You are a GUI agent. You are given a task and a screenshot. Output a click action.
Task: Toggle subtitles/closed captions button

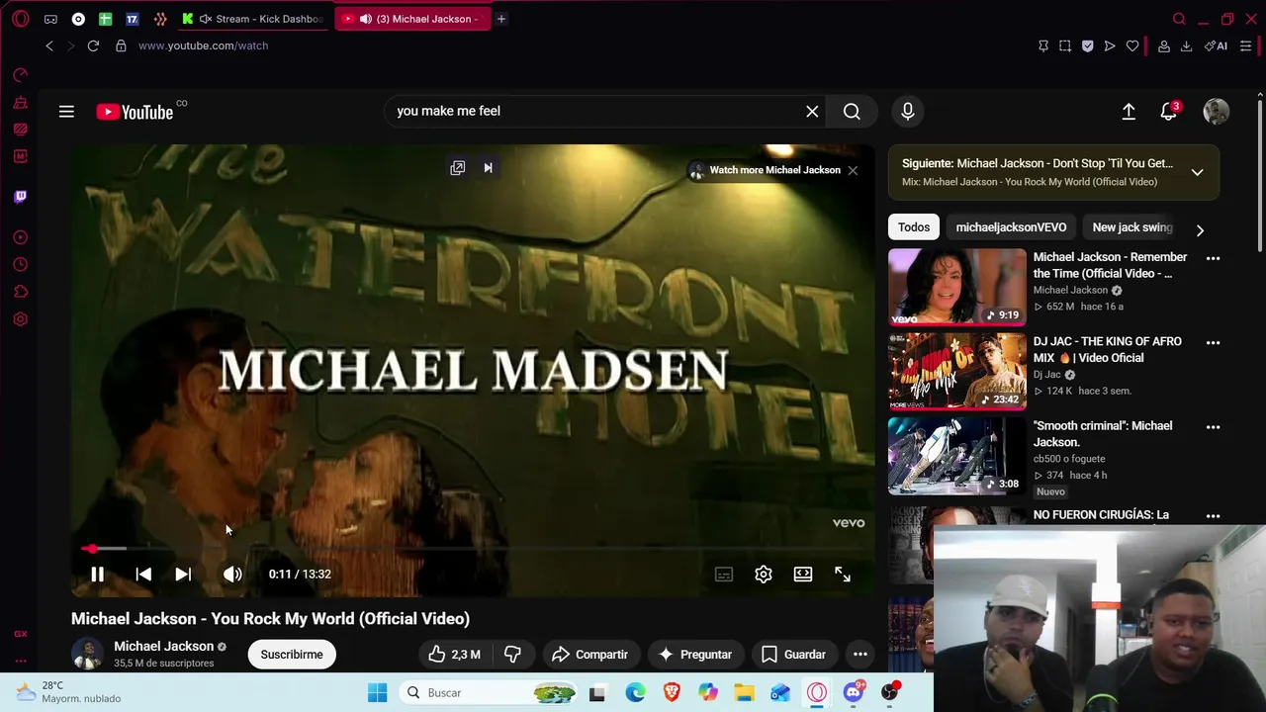pyautogui.click(x=724, y=574)
